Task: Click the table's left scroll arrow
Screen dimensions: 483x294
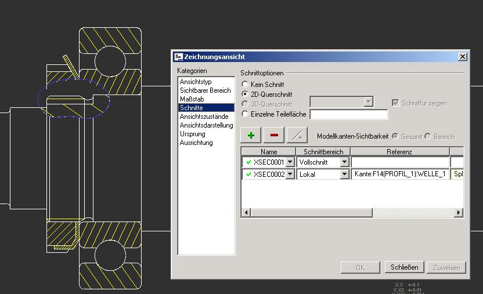Action: (x=246, y=213)
